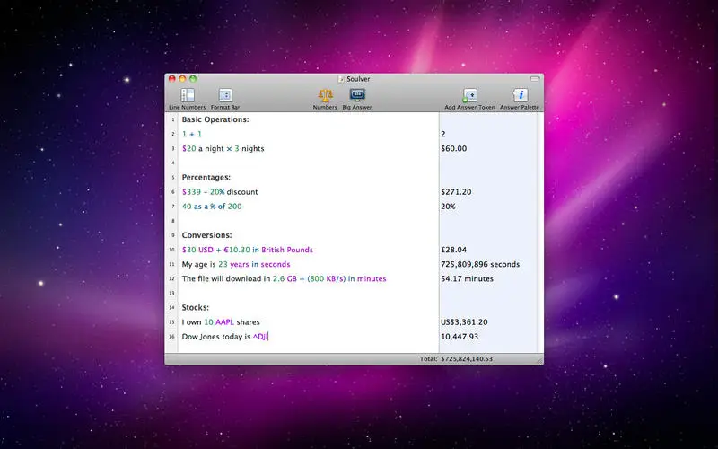This screenshot has width=718, height=449.
Task: Click the answer '54.17 minutes'
Action: tap(467, 278)
